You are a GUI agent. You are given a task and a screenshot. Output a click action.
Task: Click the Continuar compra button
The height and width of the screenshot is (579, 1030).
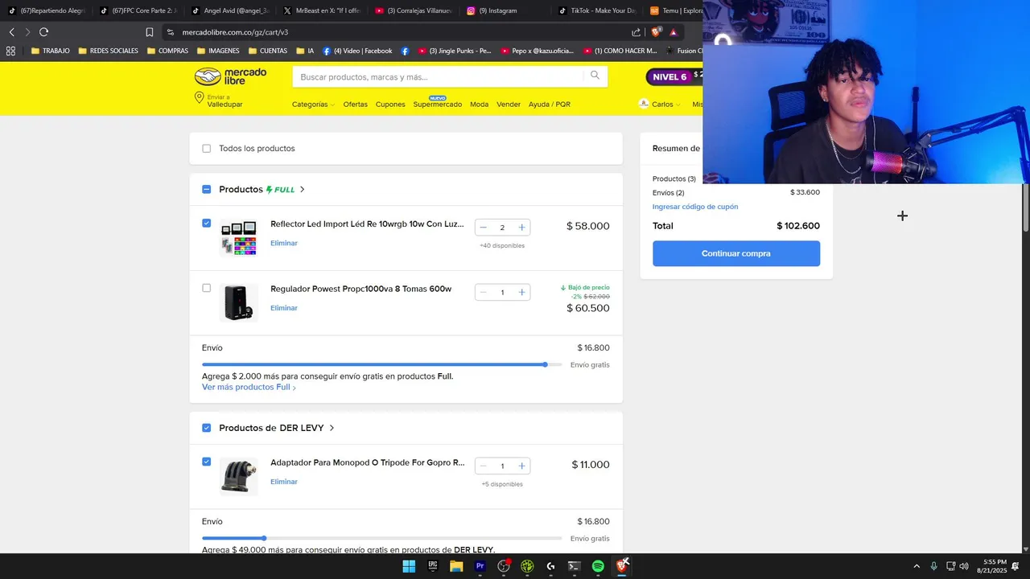point(736,253)
